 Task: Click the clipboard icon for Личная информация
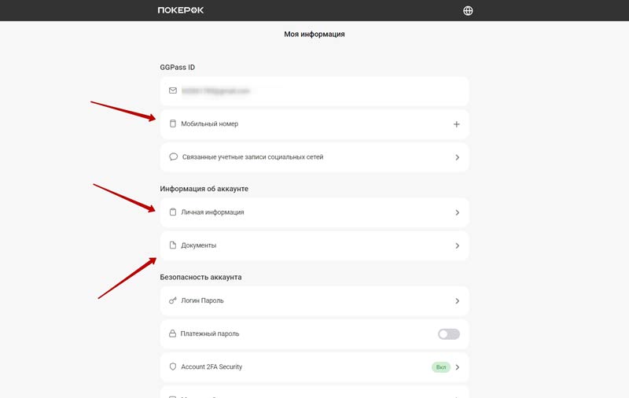pos(173,212)
